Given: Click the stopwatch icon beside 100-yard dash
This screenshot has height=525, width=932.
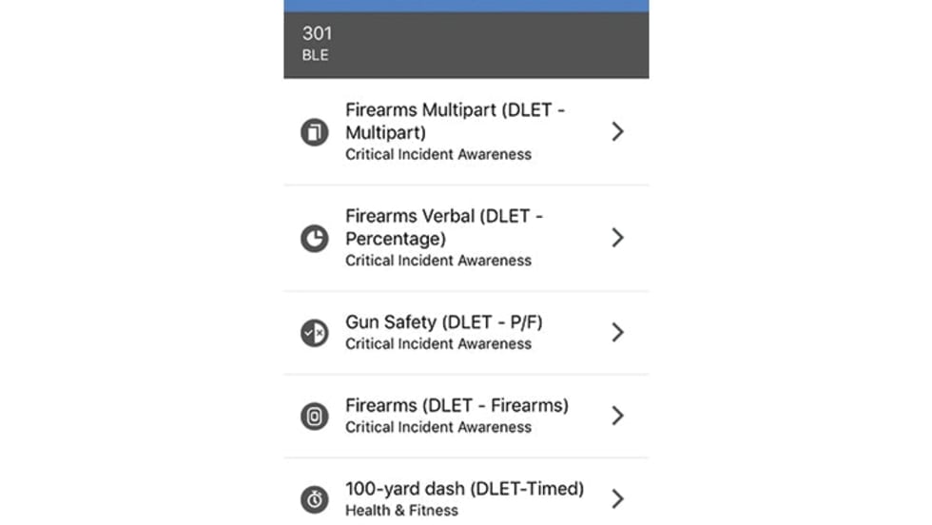Looking at the screenshot, I should tap(314, 498).
